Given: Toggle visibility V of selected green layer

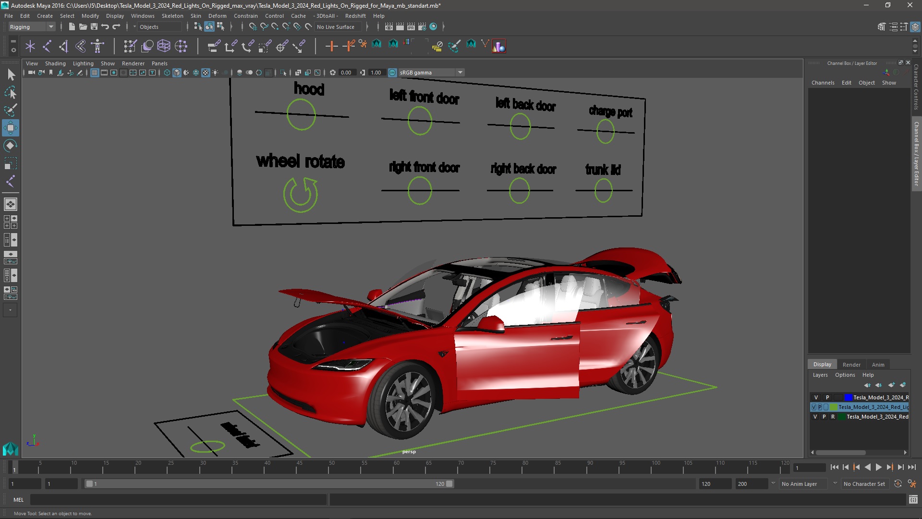Looking at the screenshot, I should (813, 407).
